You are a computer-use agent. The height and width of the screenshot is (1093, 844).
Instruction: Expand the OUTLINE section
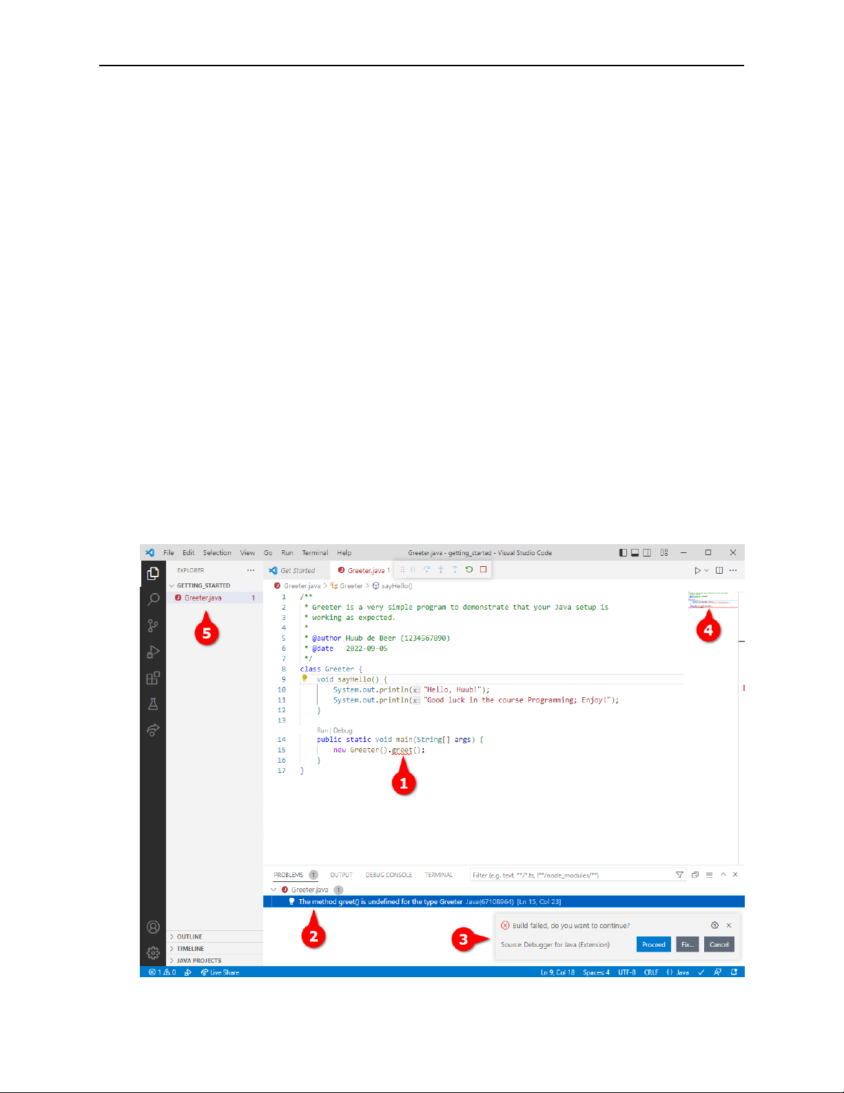click(189, 936)
